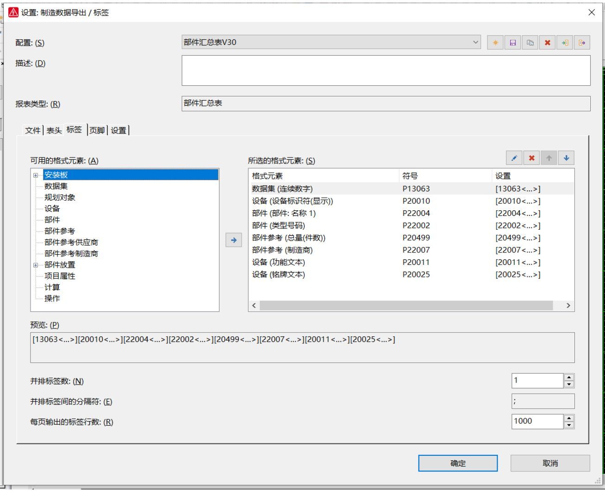Expand the 安装板 tree node
The height and width of the screenshot is (491, 605).
36,176
